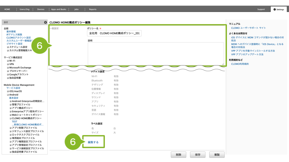Click the ポリシー名 text field

click(x=114, y=33)
